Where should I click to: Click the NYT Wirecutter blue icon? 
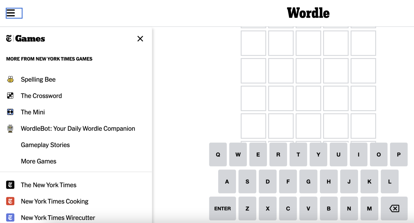[x=10, y=218]
